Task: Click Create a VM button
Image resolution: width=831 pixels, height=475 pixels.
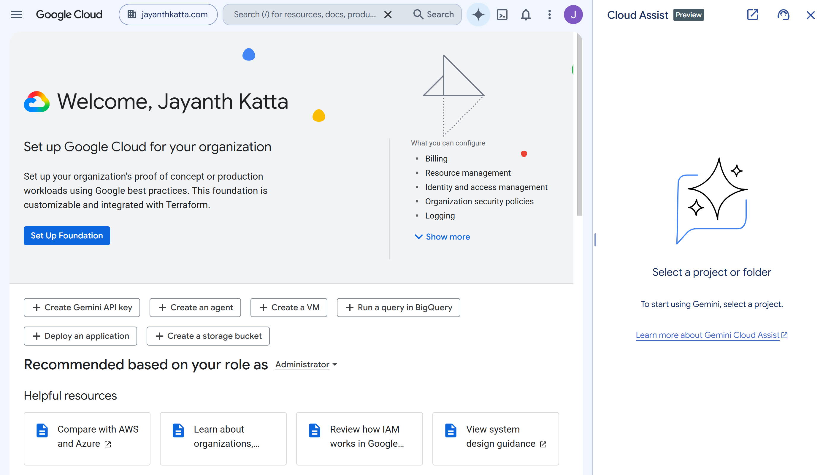Action: [x=289, y=307]
